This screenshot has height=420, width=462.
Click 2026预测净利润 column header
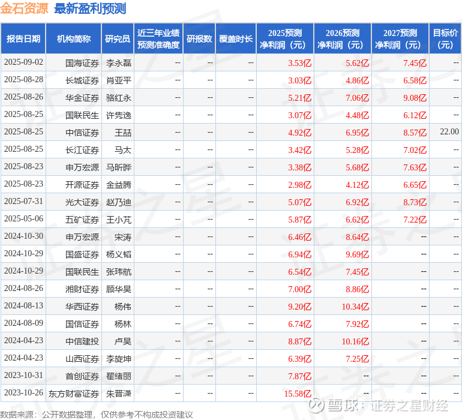click(x=343, y=38)
